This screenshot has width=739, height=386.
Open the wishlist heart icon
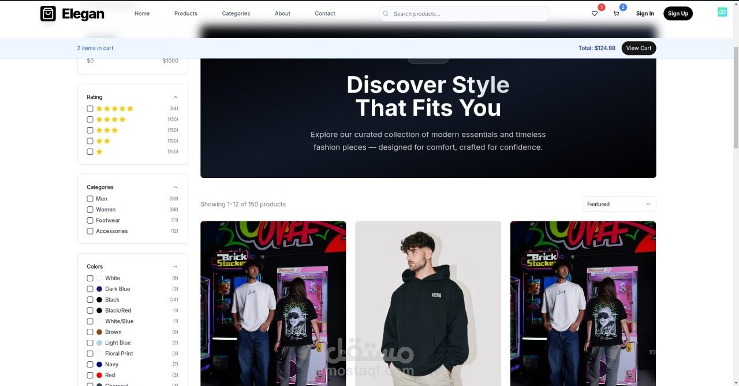coord(595,13)
